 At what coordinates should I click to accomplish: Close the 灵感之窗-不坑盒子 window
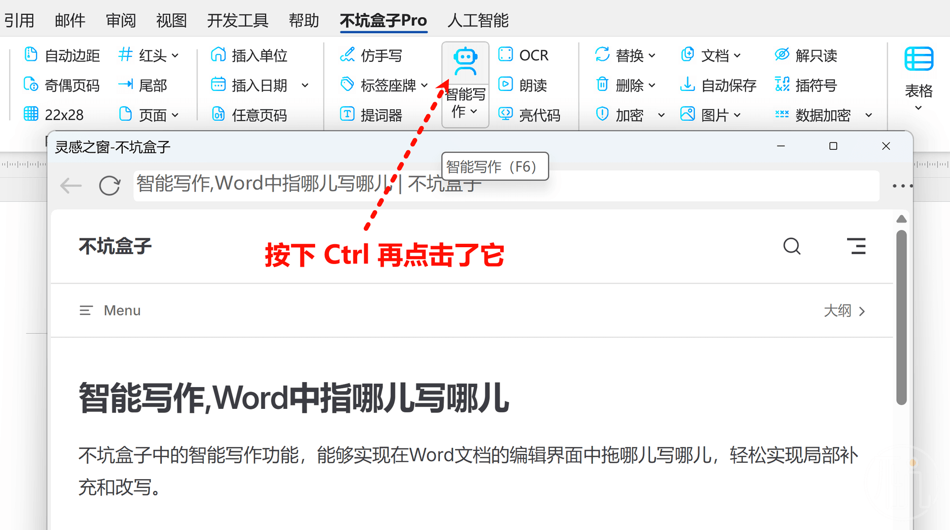click(886, 146)
